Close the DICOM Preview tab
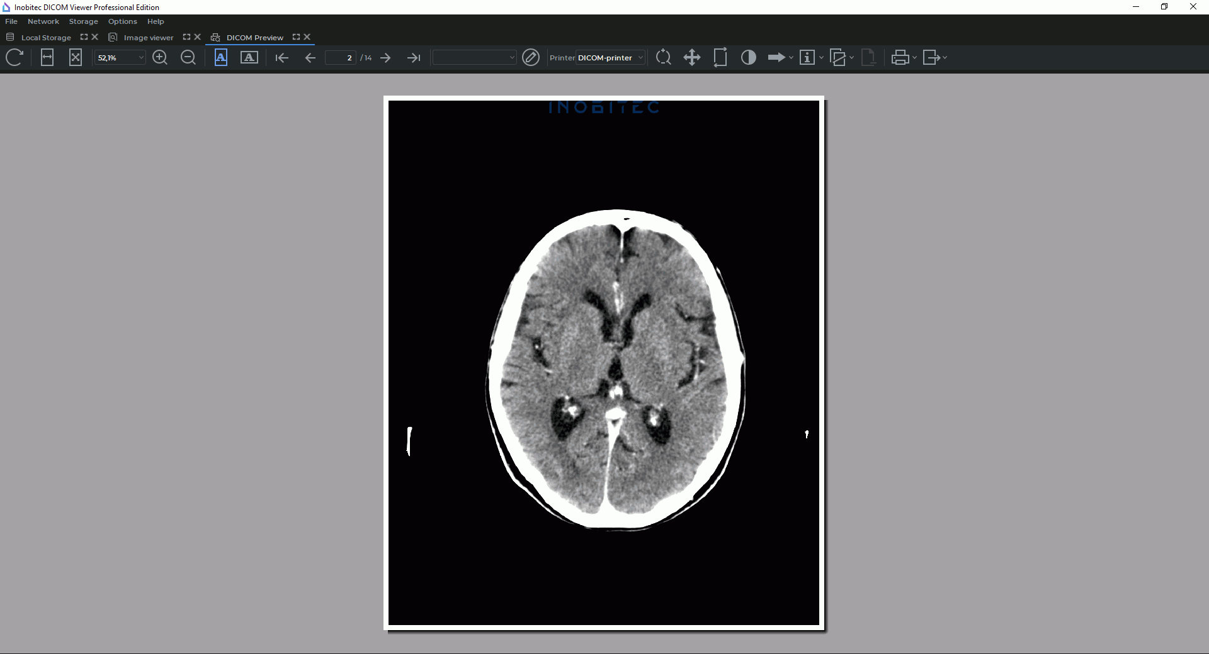 coord(307,37)
